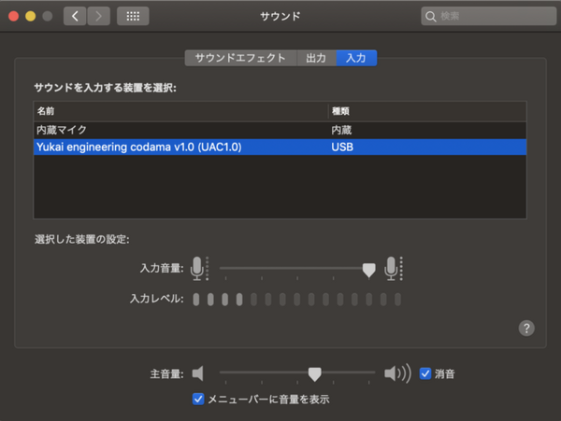This screenshot has height=421, width=561.
Task: Switch to the 出力 tab
Action: click(316, 58)
